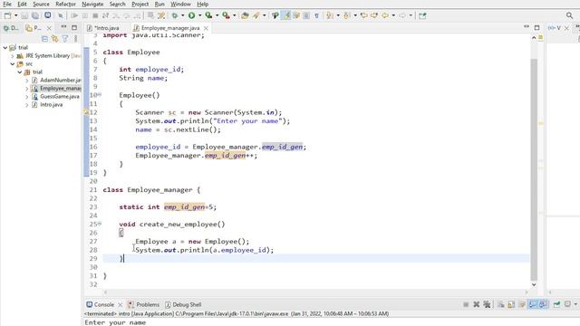Select Employee_manager.java in Package Explorer
This screenshot has height=326, width=580.
pos(56,89)
